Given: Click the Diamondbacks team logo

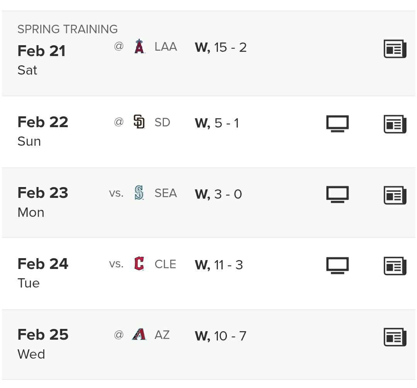Looking at the screenshot, I should pyautogui.click(x=139, y=334).
